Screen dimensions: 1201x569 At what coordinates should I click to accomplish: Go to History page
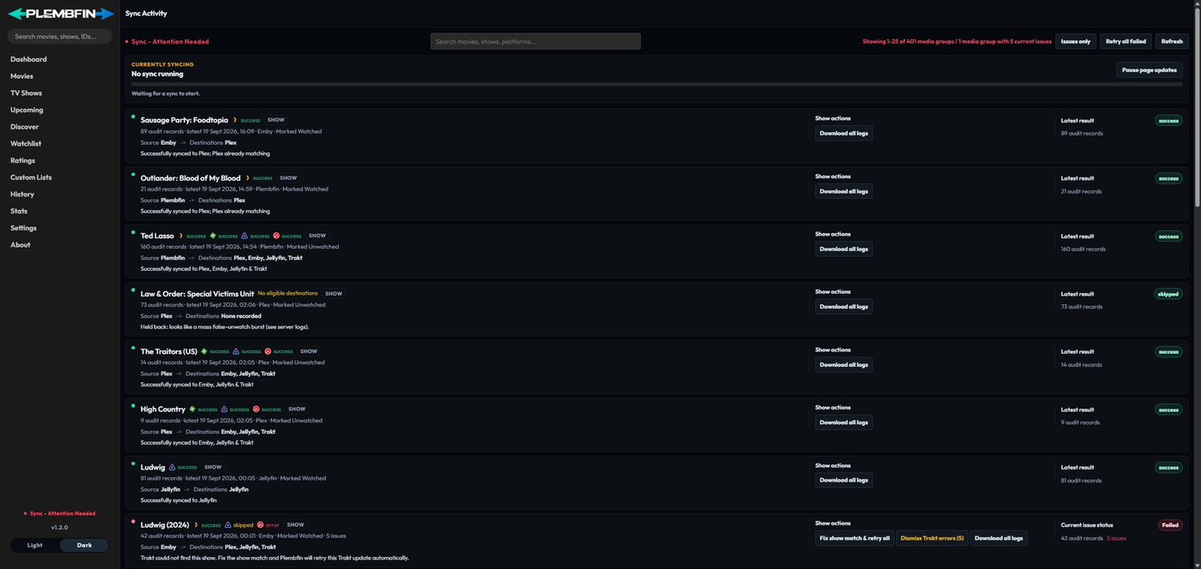point(22,194)
